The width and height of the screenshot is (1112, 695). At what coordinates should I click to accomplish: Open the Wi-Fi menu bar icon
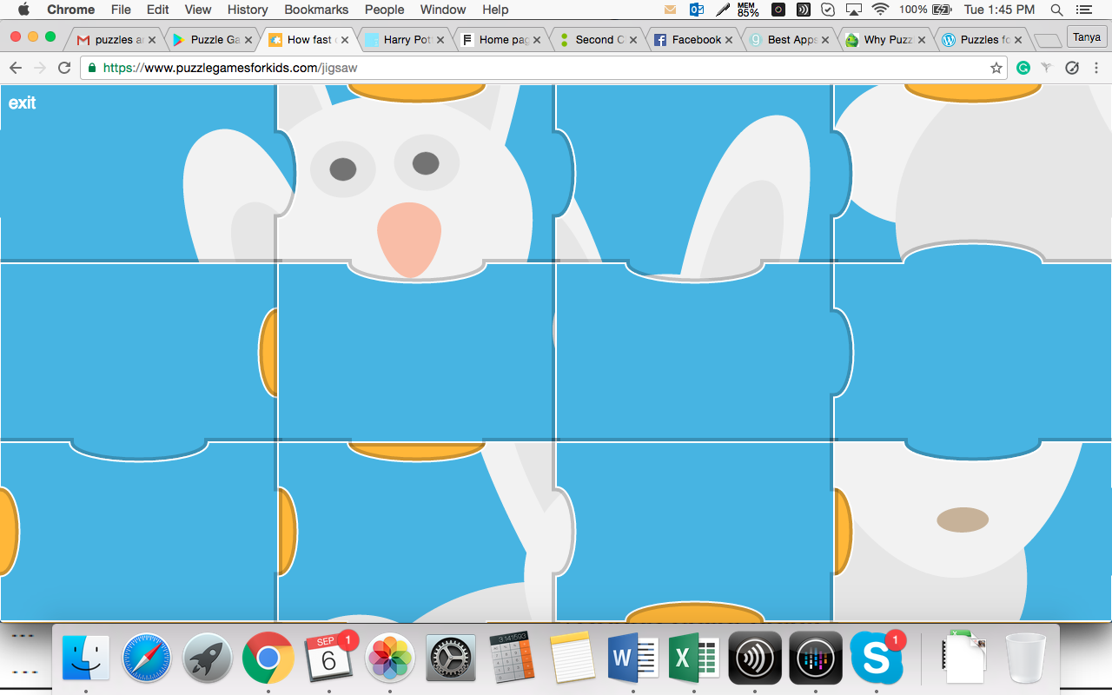(880, 10)
